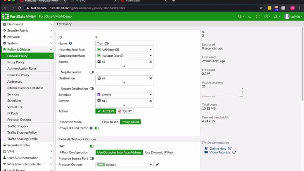The image size is (304, 171).
Task: Edit Protocol Options using the pencil icon
Action: click(x=157, y=164)
